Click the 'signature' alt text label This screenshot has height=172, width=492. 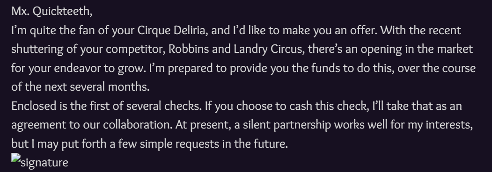(44, 163)
